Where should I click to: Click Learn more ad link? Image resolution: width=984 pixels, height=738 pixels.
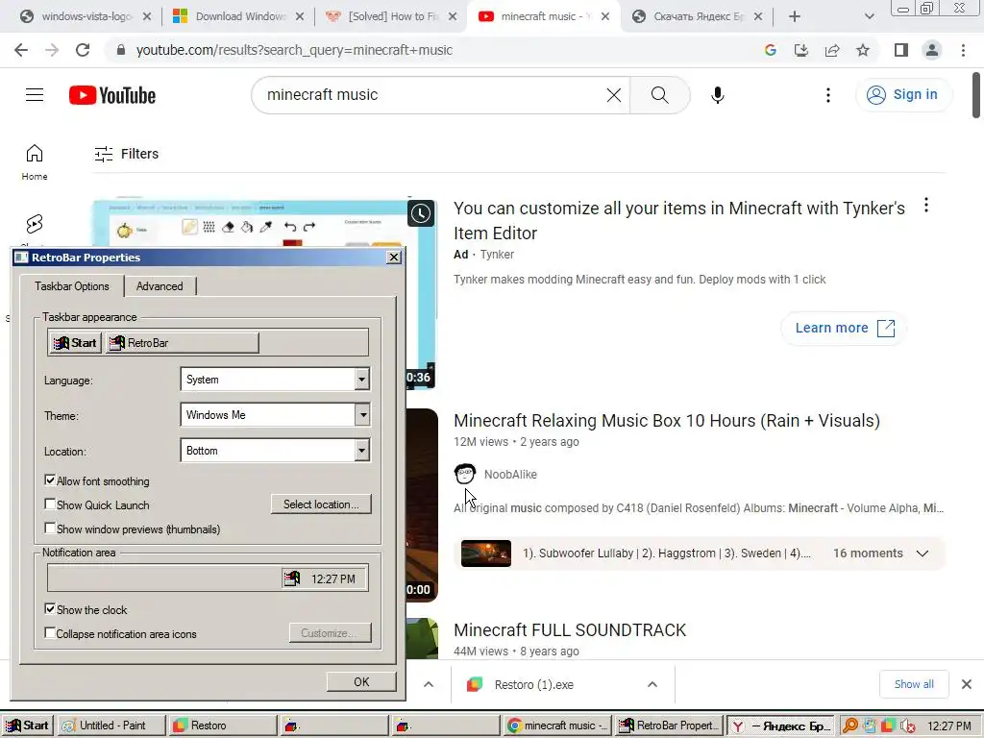(844, 328)
